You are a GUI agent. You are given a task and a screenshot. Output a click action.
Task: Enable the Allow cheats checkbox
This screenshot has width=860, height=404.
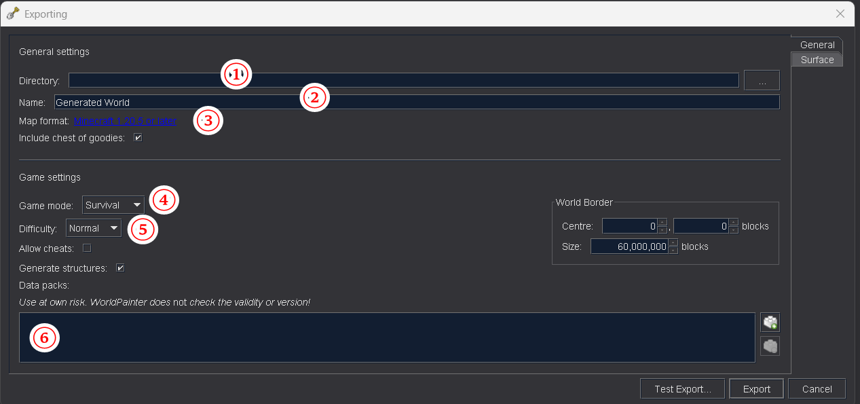pyautogui.click(x=87, y=249)
